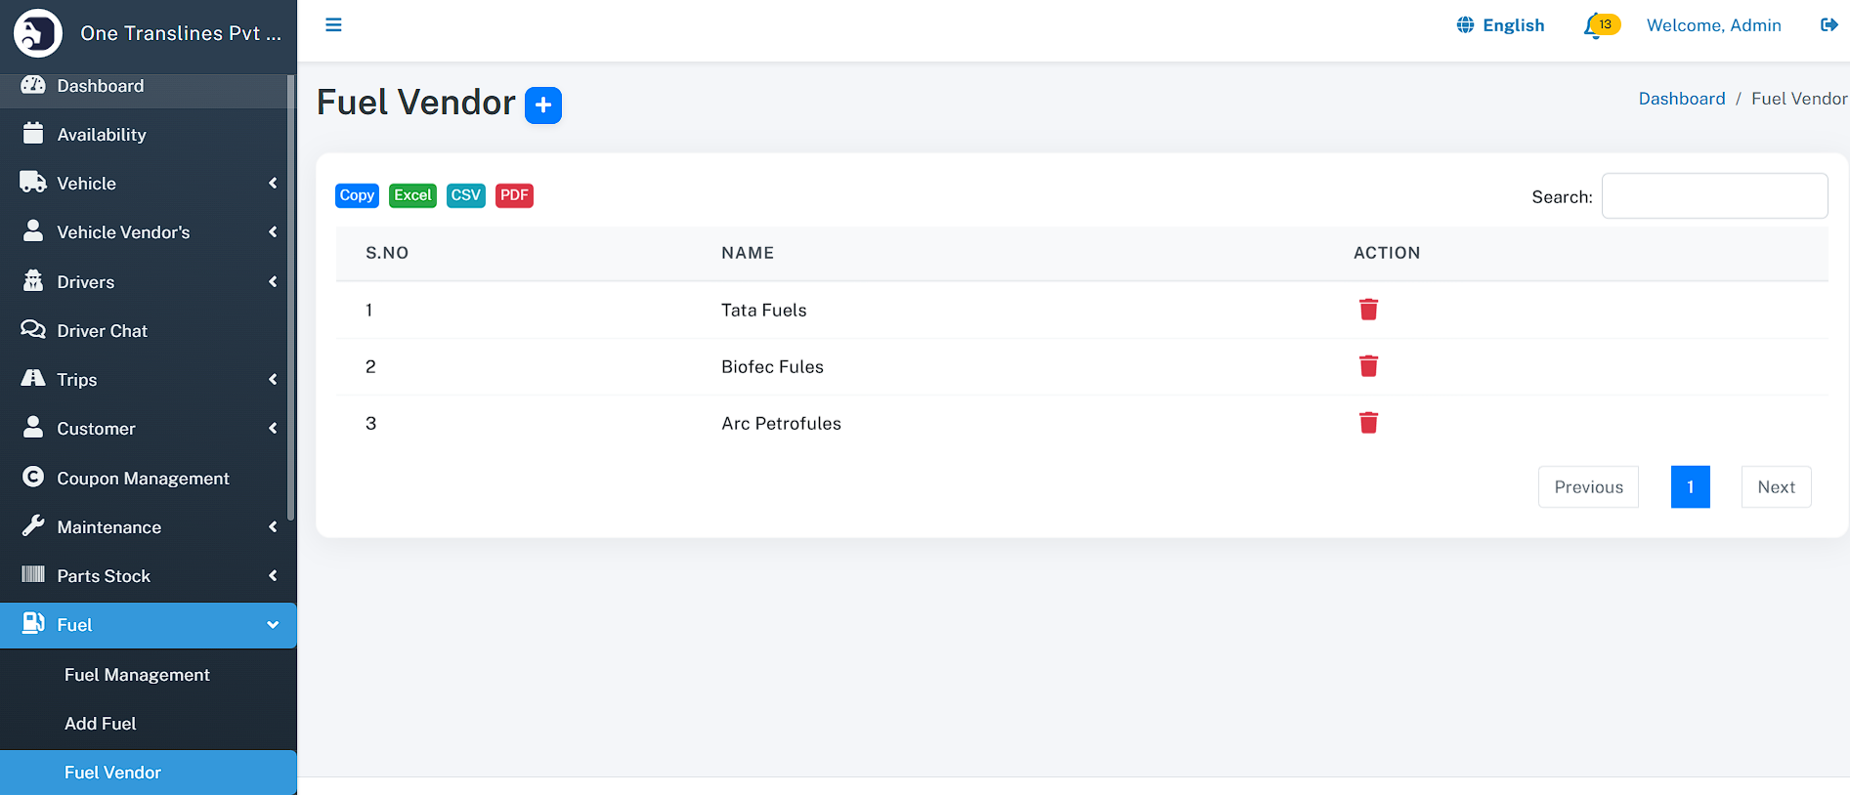The height and width of the screenshot is (795, 1850).
Task: Open Fuel Management submenu item
Action: click(x=137, y=675)
